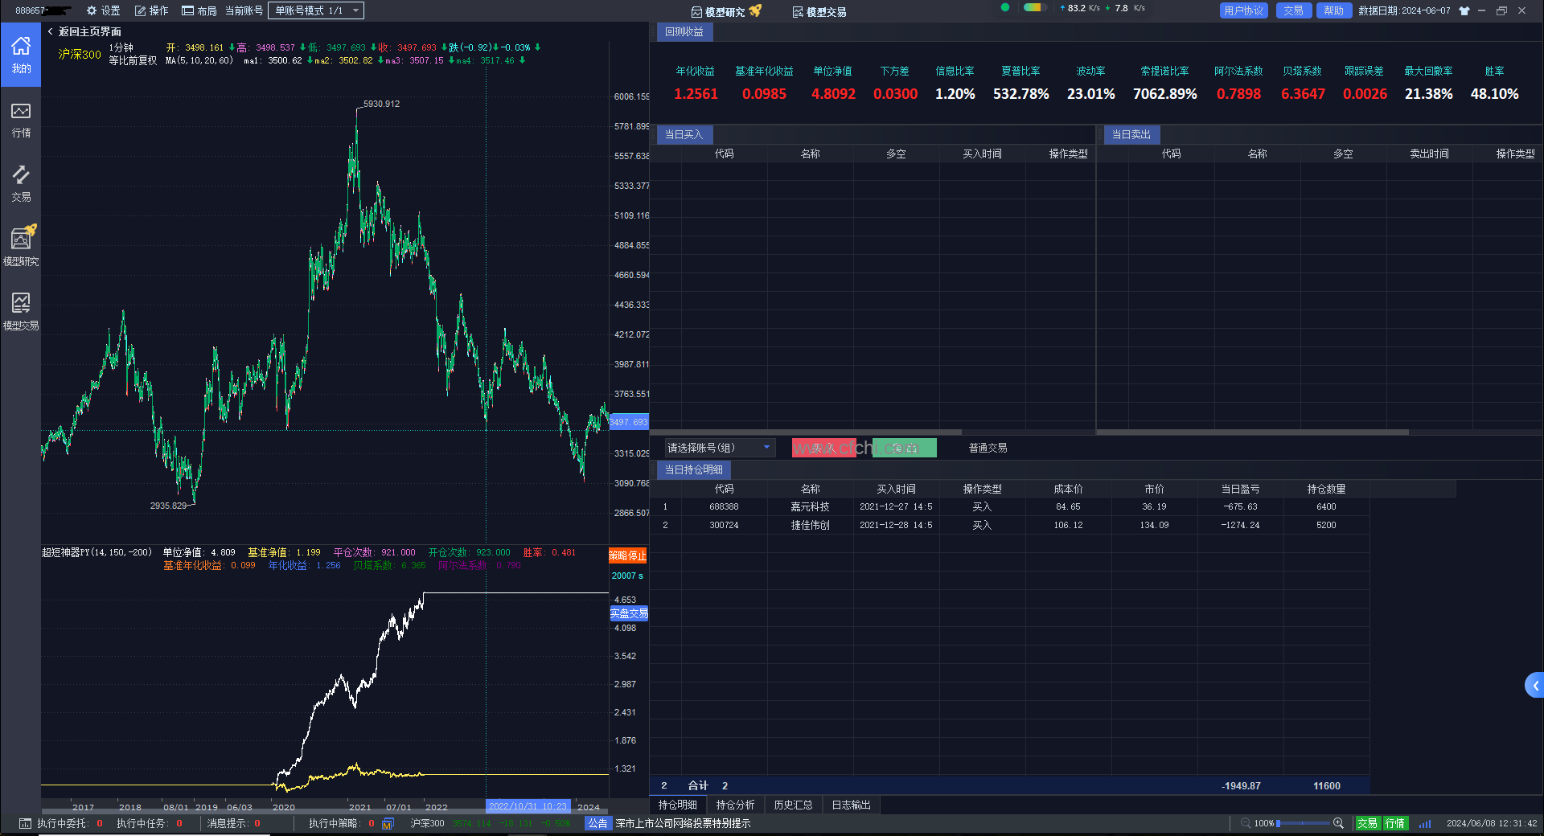This screenshot has height=836, width=1544.
Task: Click the back arrow to return home
Action: click(x=50, y=31)
